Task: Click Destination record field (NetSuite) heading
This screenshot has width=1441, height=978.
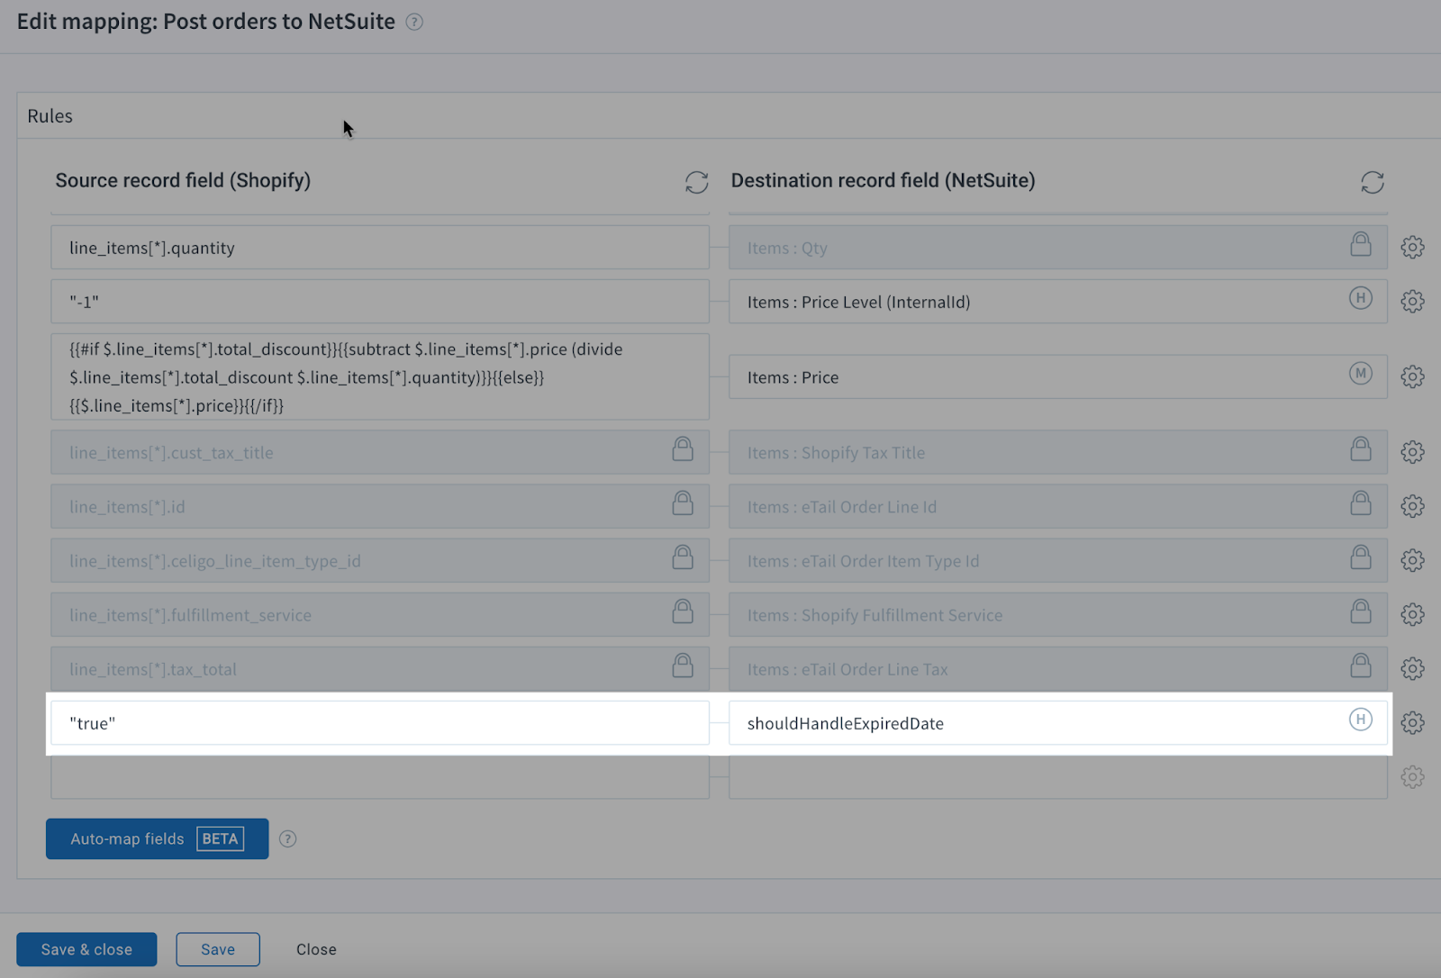Action: (x=883, y=180)
